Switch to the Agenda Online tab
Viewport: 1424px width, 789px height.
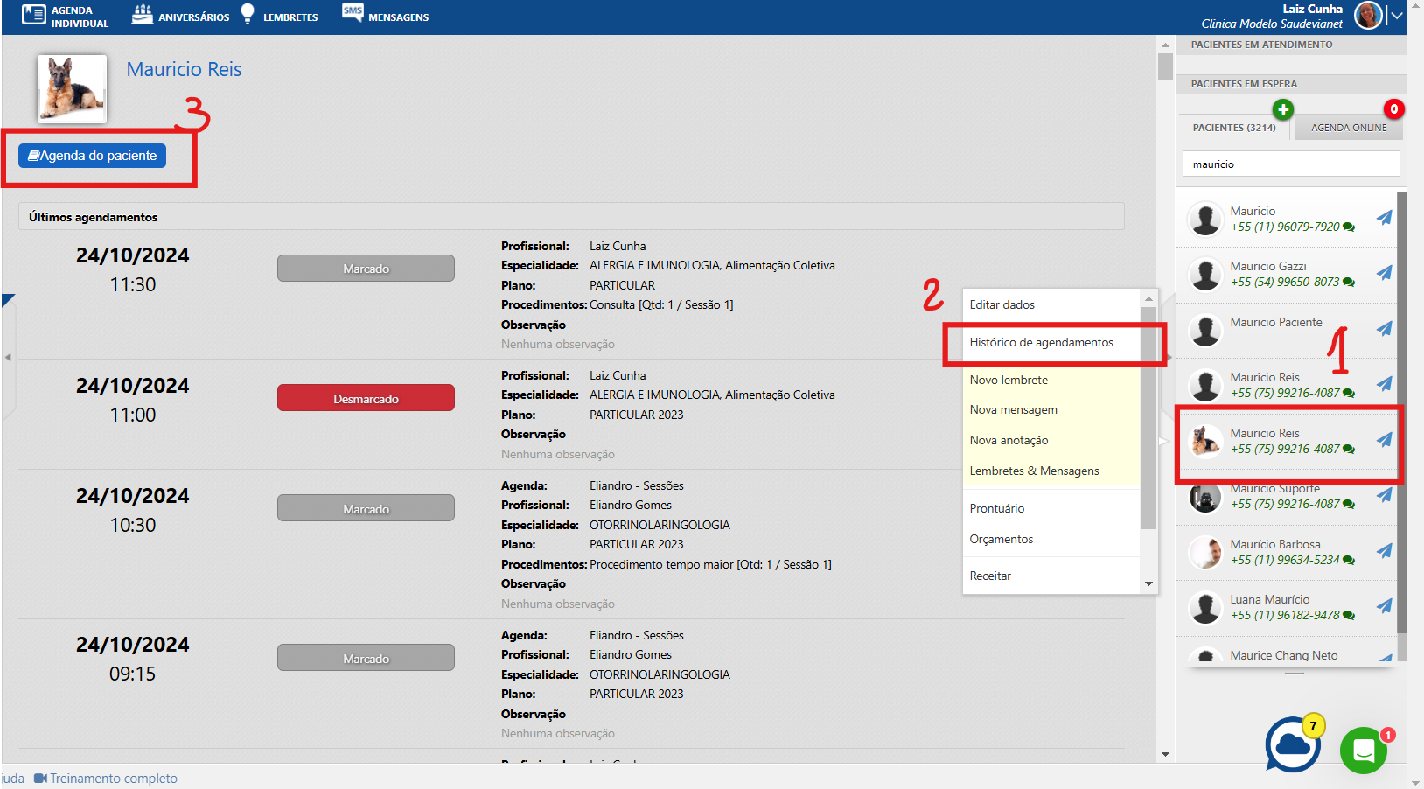pyautogui.click(x=1348, y=128)
